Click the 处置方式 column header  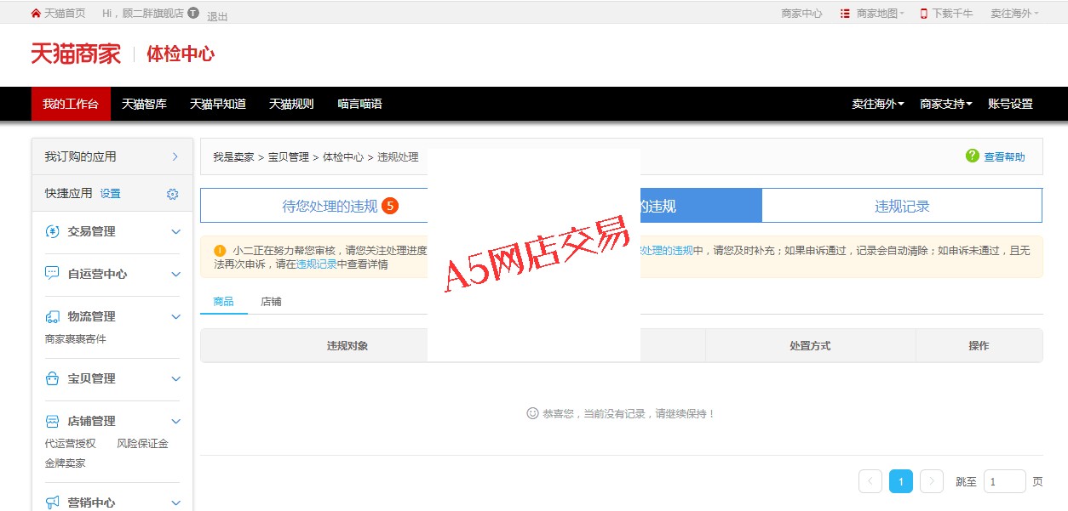[810, 346]
